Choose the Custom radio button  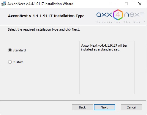tap(10, 62)
